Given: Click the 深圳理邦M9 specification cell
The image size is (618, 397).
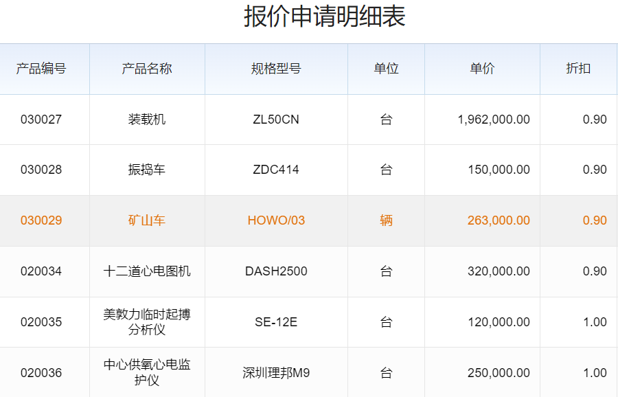Looking at the screenshot, I should pyautogui.click(x=276, y=373).
